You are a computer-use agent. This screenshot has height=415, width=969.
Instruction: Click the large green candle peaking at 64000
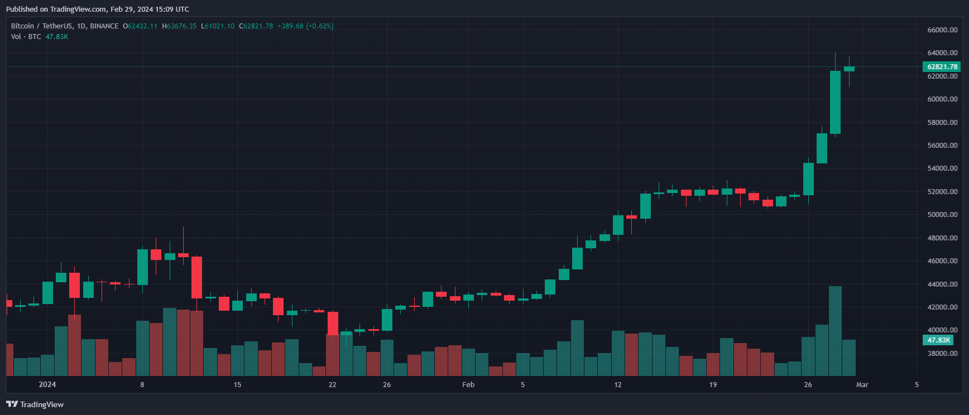pos(835,102)
